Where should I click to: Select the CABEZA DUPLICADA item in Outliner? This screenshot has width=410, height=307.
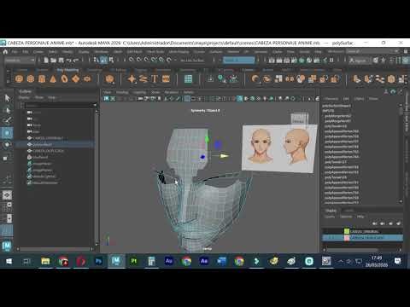coord(48,151)
